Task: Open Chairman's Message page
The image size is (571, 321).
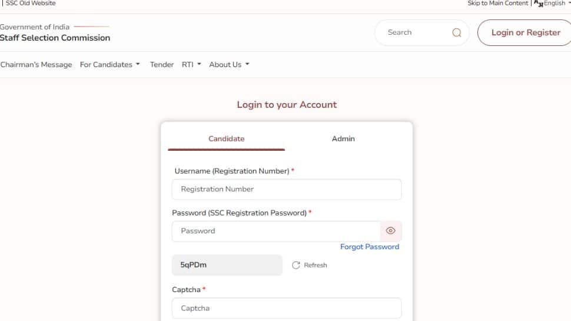Action: (x=36, y=64)
